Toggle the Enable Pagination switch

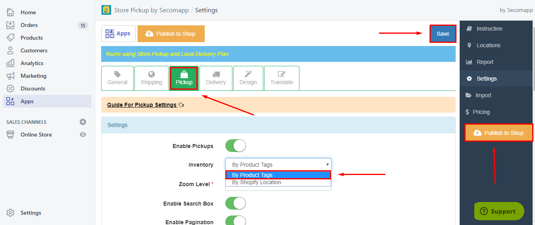click(236, 220)
